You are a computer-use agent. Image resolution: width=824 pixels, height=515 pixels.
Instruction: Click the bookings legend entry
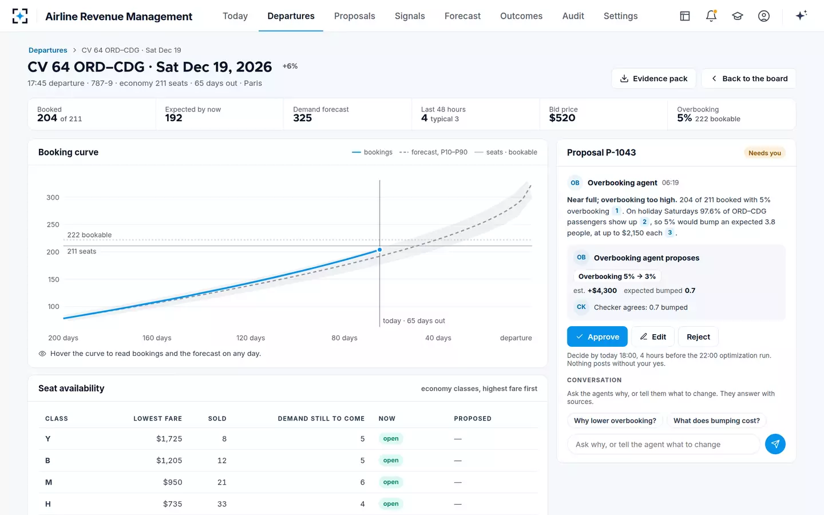pyautogui.click(x=372, y=152)
